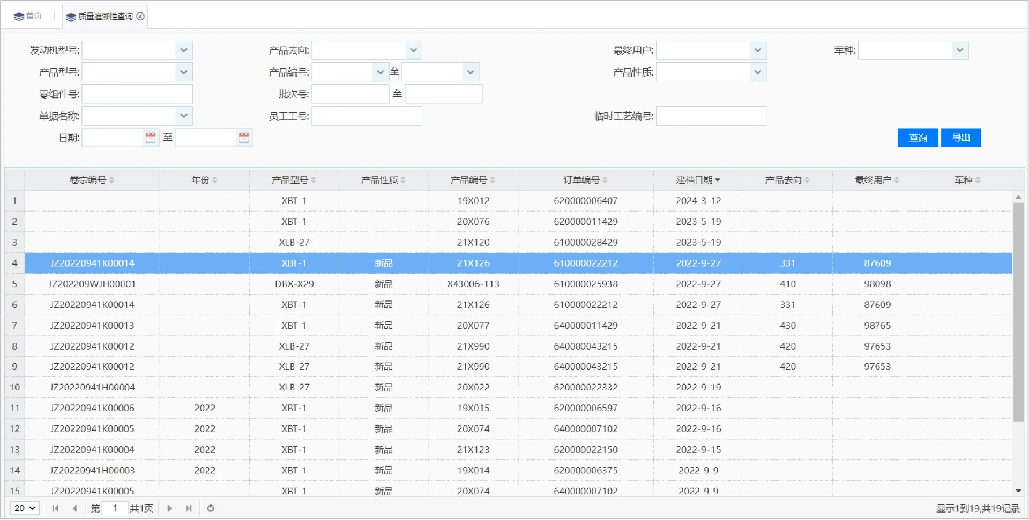Click product number 20X076
Viewport: 1029px width, 520px height.
click(x=473, y=222)
